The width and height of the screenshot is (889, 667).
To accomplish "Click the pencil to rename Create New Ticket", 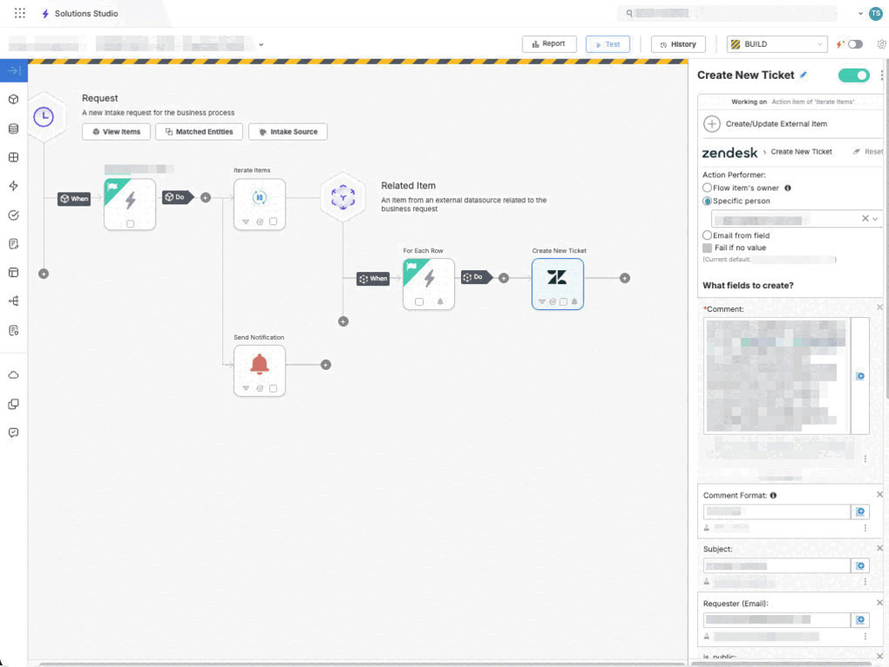I will [803, 76].
